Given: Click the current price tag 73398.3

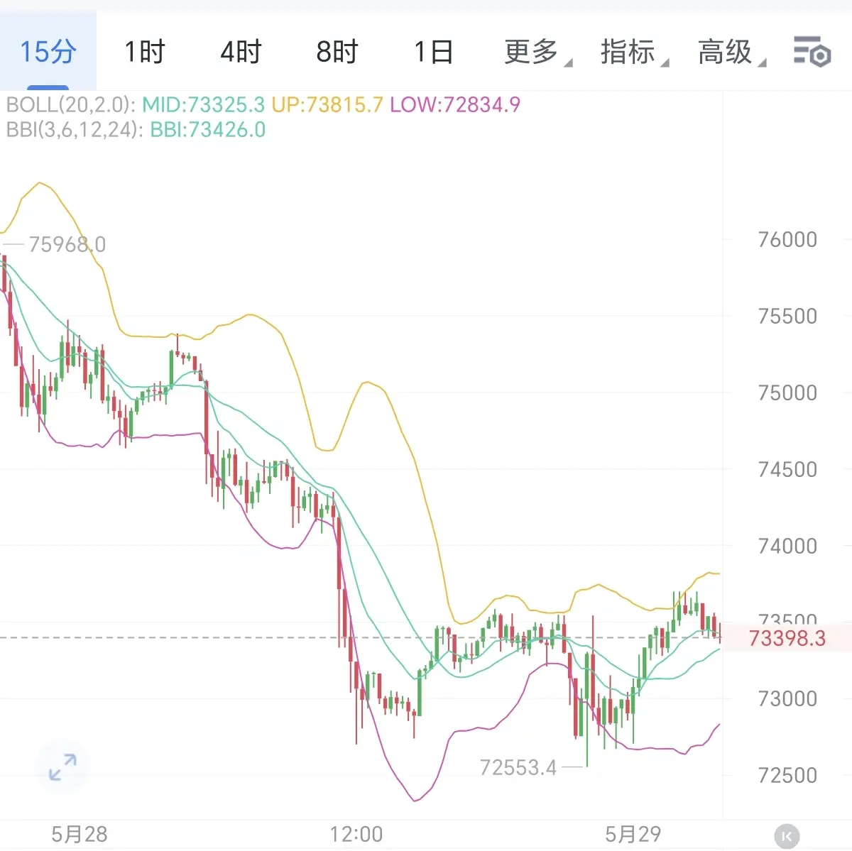Looking at the screenshot, I should [787, 638].
